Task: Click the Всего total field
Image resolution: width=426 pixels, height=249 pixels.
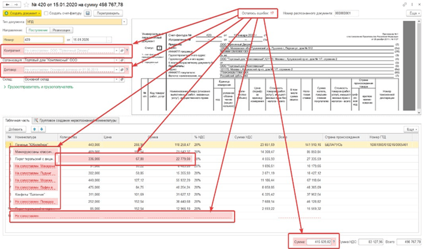Action: [409, 241]
